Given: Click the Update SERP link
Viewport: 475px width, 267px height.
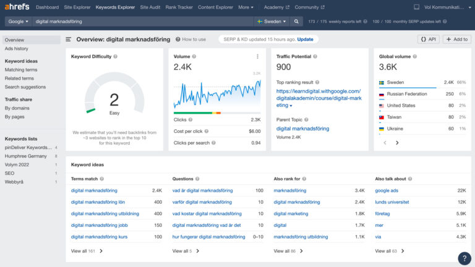Looking at the screenshot, I should click(305, 40).
